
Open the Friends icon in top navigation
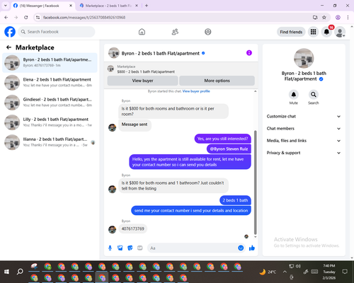(175, 32)
